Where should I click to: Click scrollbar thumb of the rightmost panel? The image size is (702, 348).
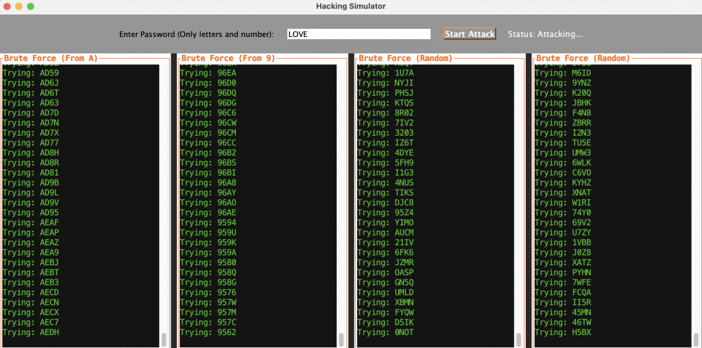click(696, 340)
